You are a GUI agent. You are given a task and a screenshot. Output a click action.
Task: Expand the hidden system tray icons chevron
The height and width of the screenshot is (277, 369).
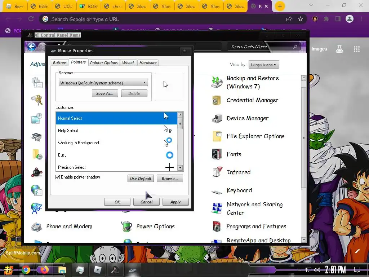tap(299, 270)
